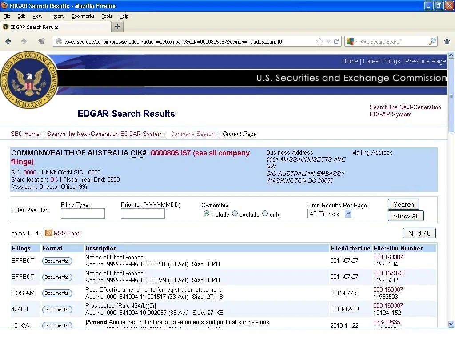Open Documents for EFFECT filing 333-157373
455x341 pixels.
click(56, 277)
